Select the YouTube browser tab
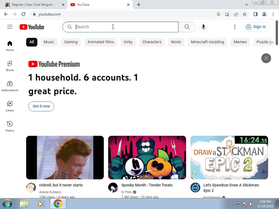This screenshot has width=279, height=209. [x=100, y=5]
